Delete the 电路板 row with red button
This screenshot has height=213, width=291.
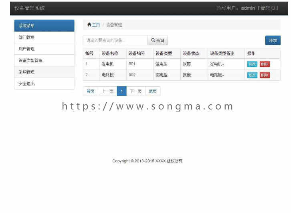tap(265, 75)
